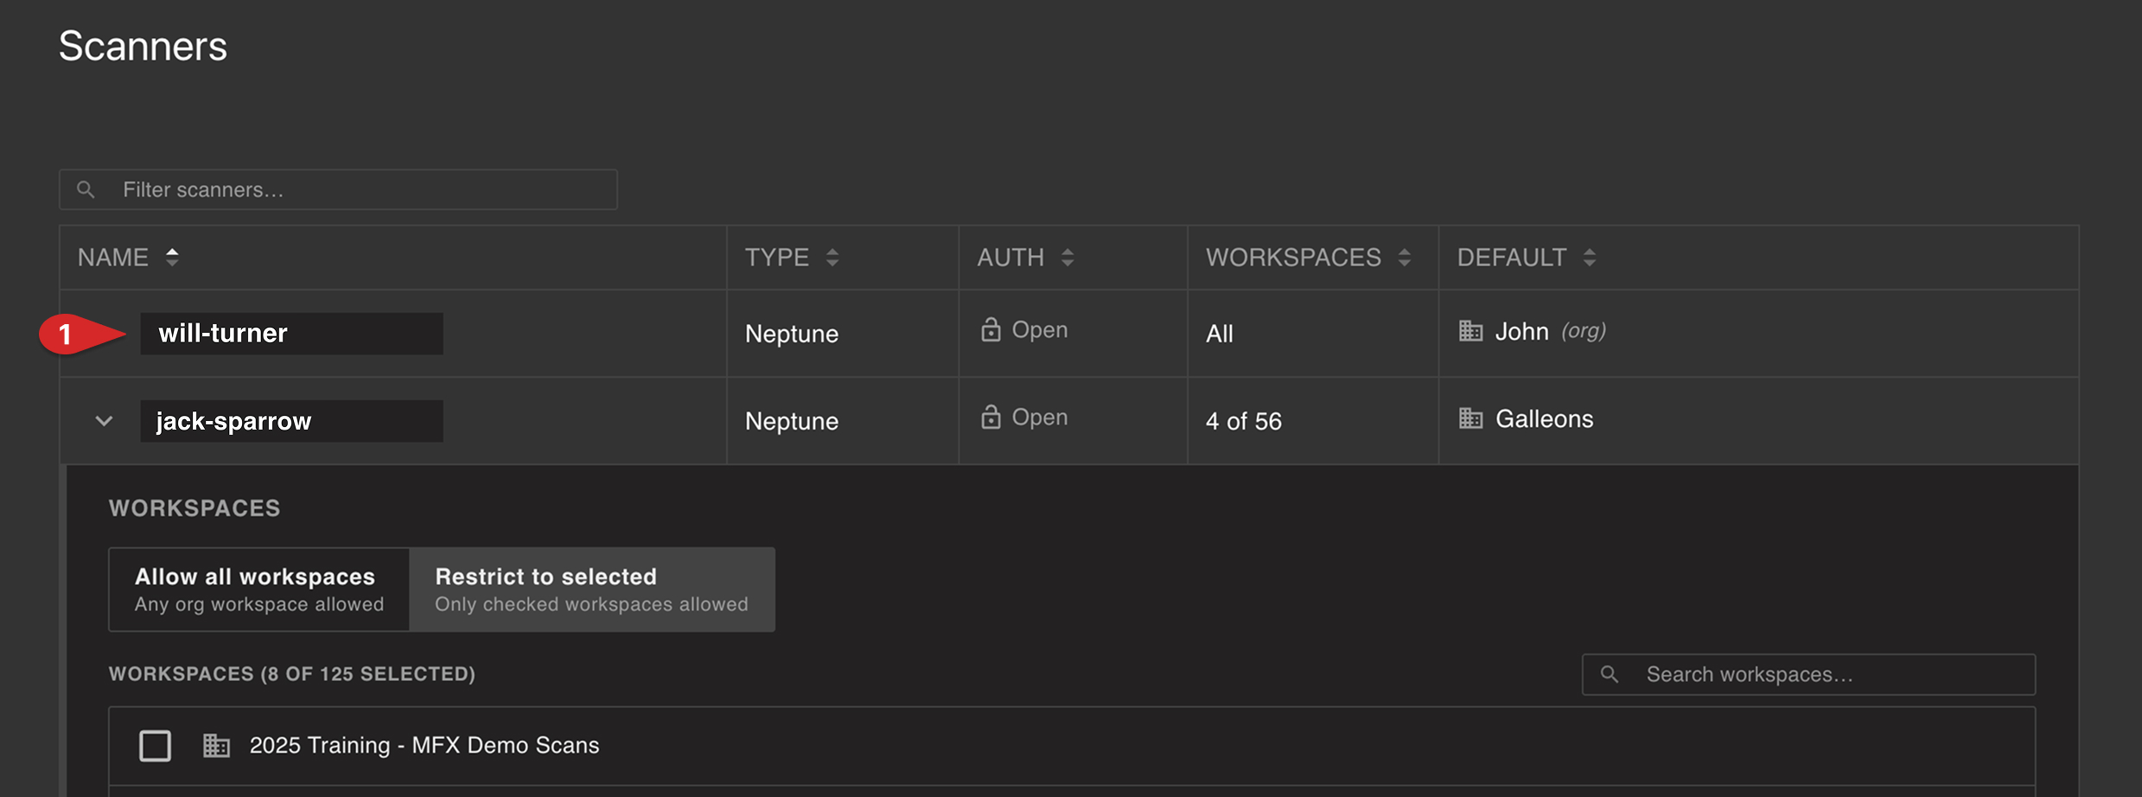This screenshot has width=2142, height=797.
Task: Collapse the jack-sparrow row chevron
Action: coord(104,421)
